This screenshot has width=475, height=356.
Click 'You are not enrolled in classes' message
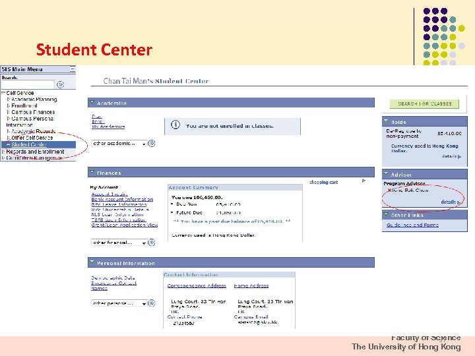pyautogui.click(x=230, y=126)
